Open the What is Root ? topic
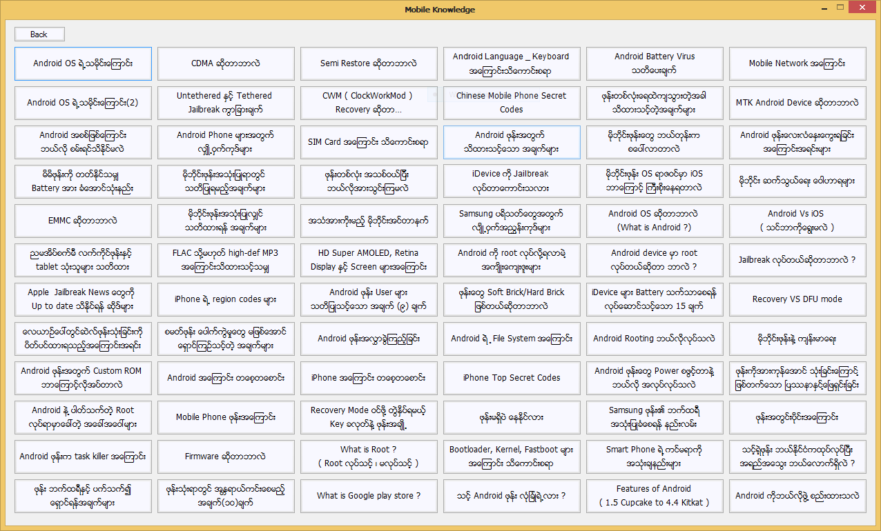The image size is (881, 531). pos(369,457)
